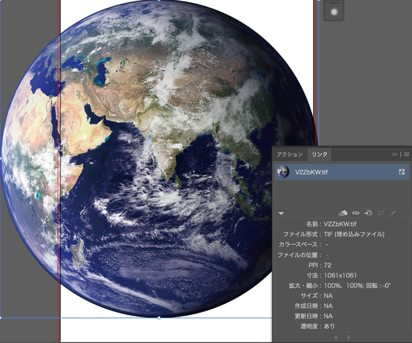This screenshot has height=343, width=412.
Task: Click the Update Link refresh icon
Action: [x=381, y=213]
